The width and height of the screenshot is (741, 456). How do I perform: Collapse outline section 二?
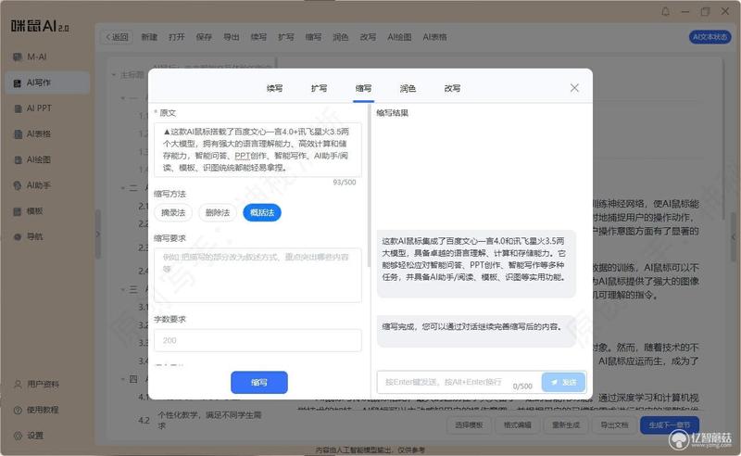(123, 188)
